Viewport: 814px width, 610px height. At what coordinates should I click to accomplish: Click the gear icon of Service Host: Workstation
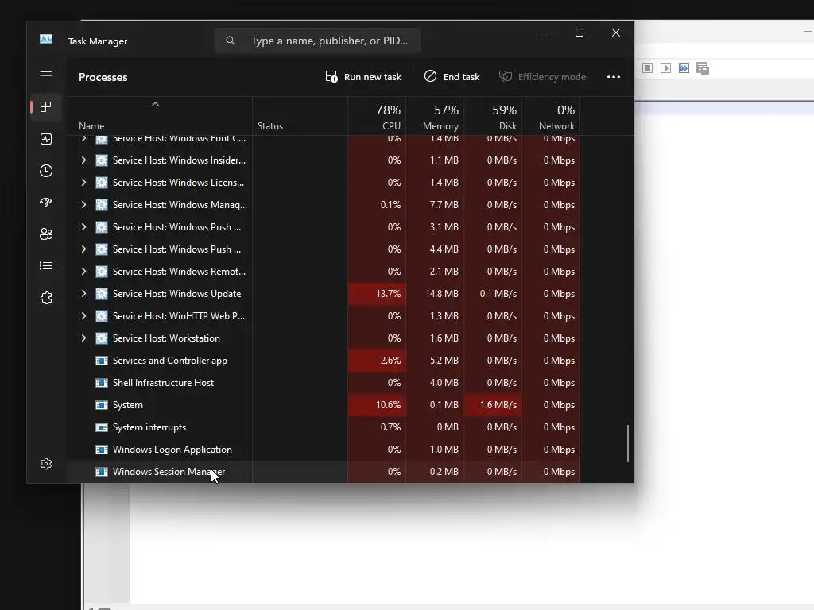coord(102,338)
